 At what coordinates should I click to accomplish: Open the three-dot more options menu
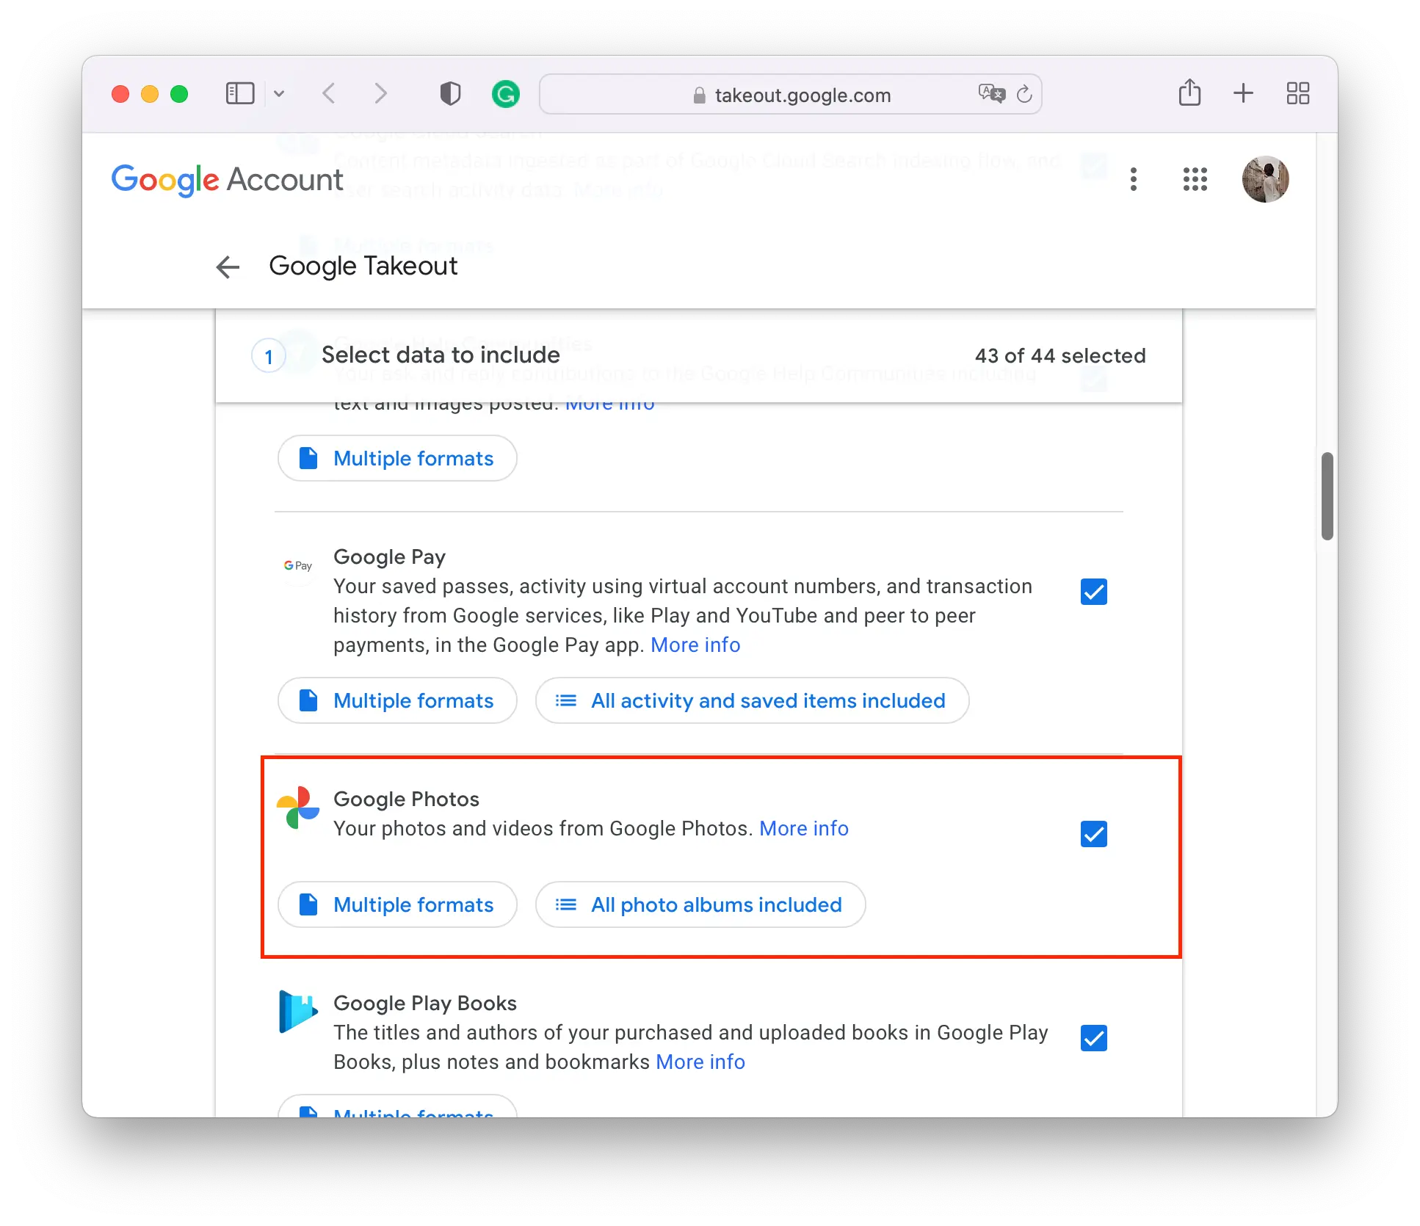(x=1134, y=179)
